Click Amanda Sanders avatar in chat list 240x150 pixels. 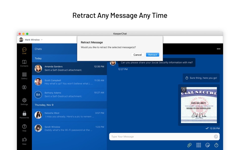[38, 68]
